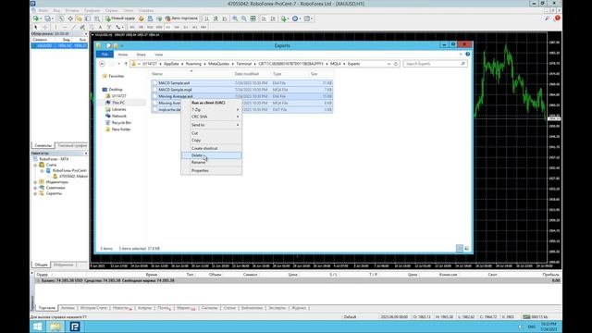Expand the Explorer ribbon chevron
Image resolution: width=592 pixels, height=333 pixels.
click(461, 55)
